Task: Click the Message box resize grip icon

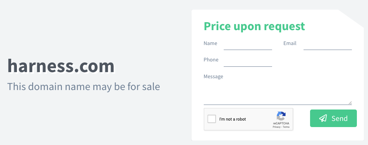Action: (x=350, y=103)
